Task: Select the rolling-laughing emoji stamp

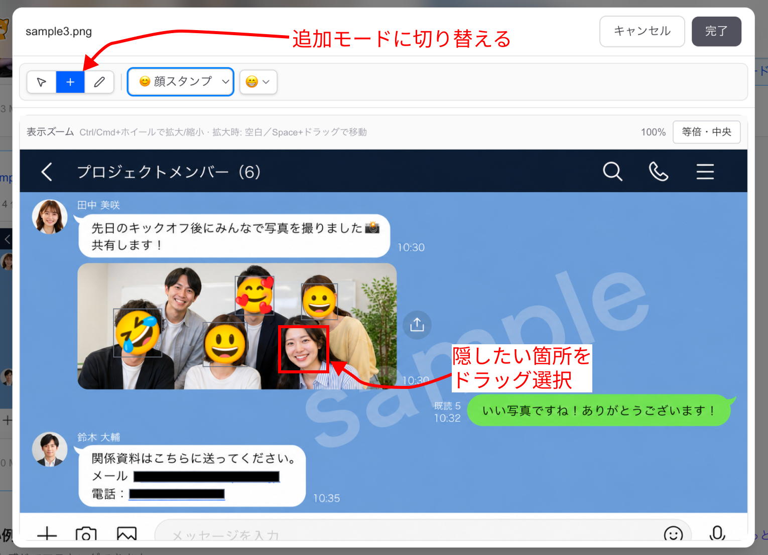Action: point(138,332)
